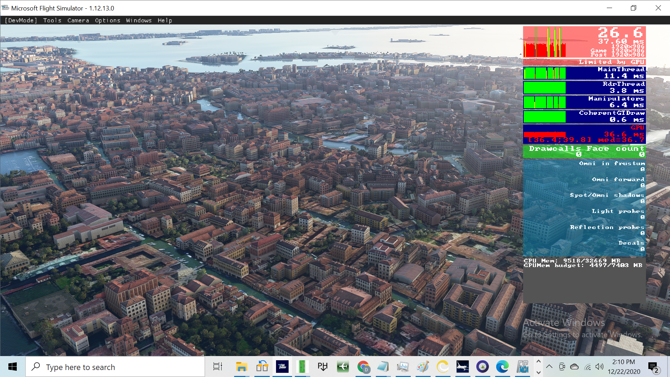Click the Windows Start button
This screenshot has width=670, height=377.
pos(13,367)
